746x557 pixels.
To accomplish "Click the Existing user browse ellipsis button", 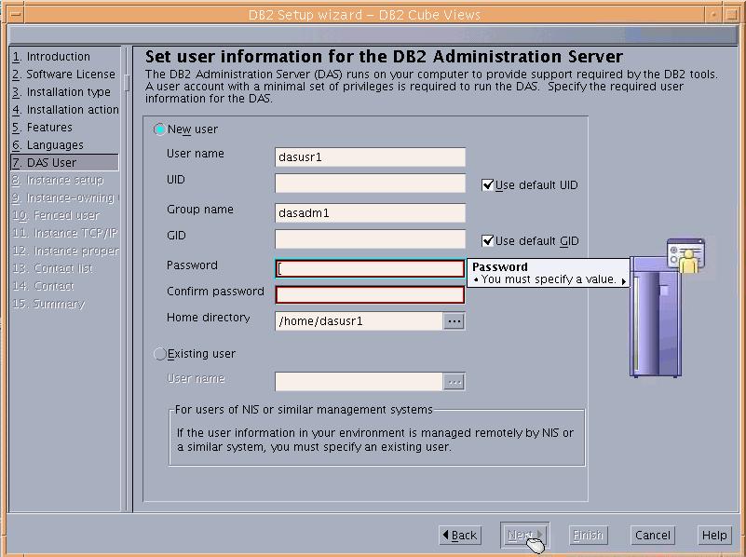I will [x=454, y=382].
